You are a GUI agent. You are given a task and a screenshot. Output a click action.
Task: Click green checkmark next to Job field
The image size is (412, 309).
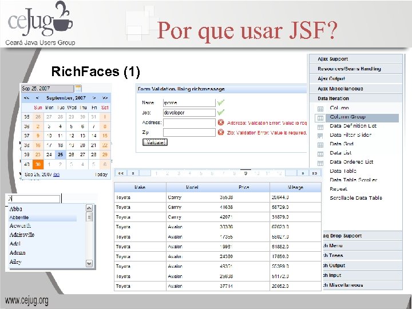[x=221, y=112]
